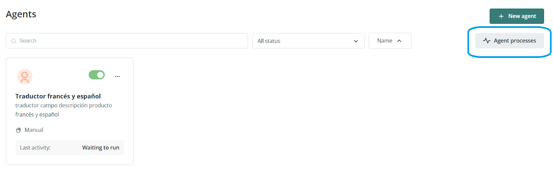Open the Traductor francés y español agent title

pyautogui.click(x=58, y=96)
